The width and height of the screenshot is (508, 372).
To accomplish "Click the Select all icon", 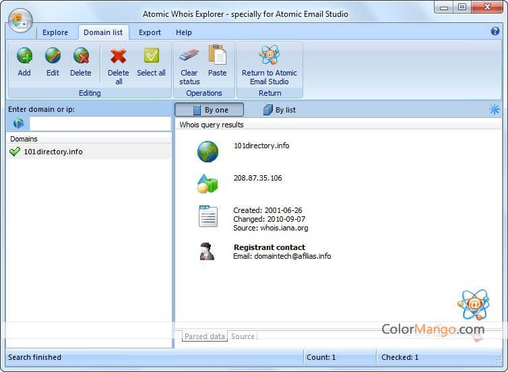I will pos(151,57).
